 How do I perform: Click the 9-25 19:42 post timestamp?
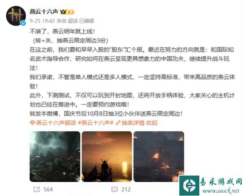[x=42, y=21]
